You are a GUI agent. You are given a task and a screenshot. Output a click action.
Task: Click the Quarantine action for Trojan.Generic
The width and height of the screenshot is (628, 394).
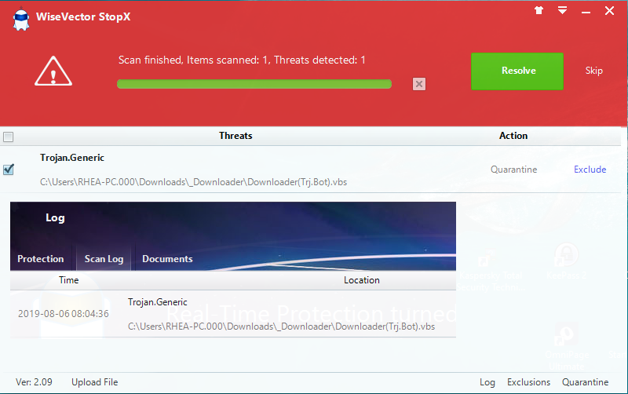point(514,170)
